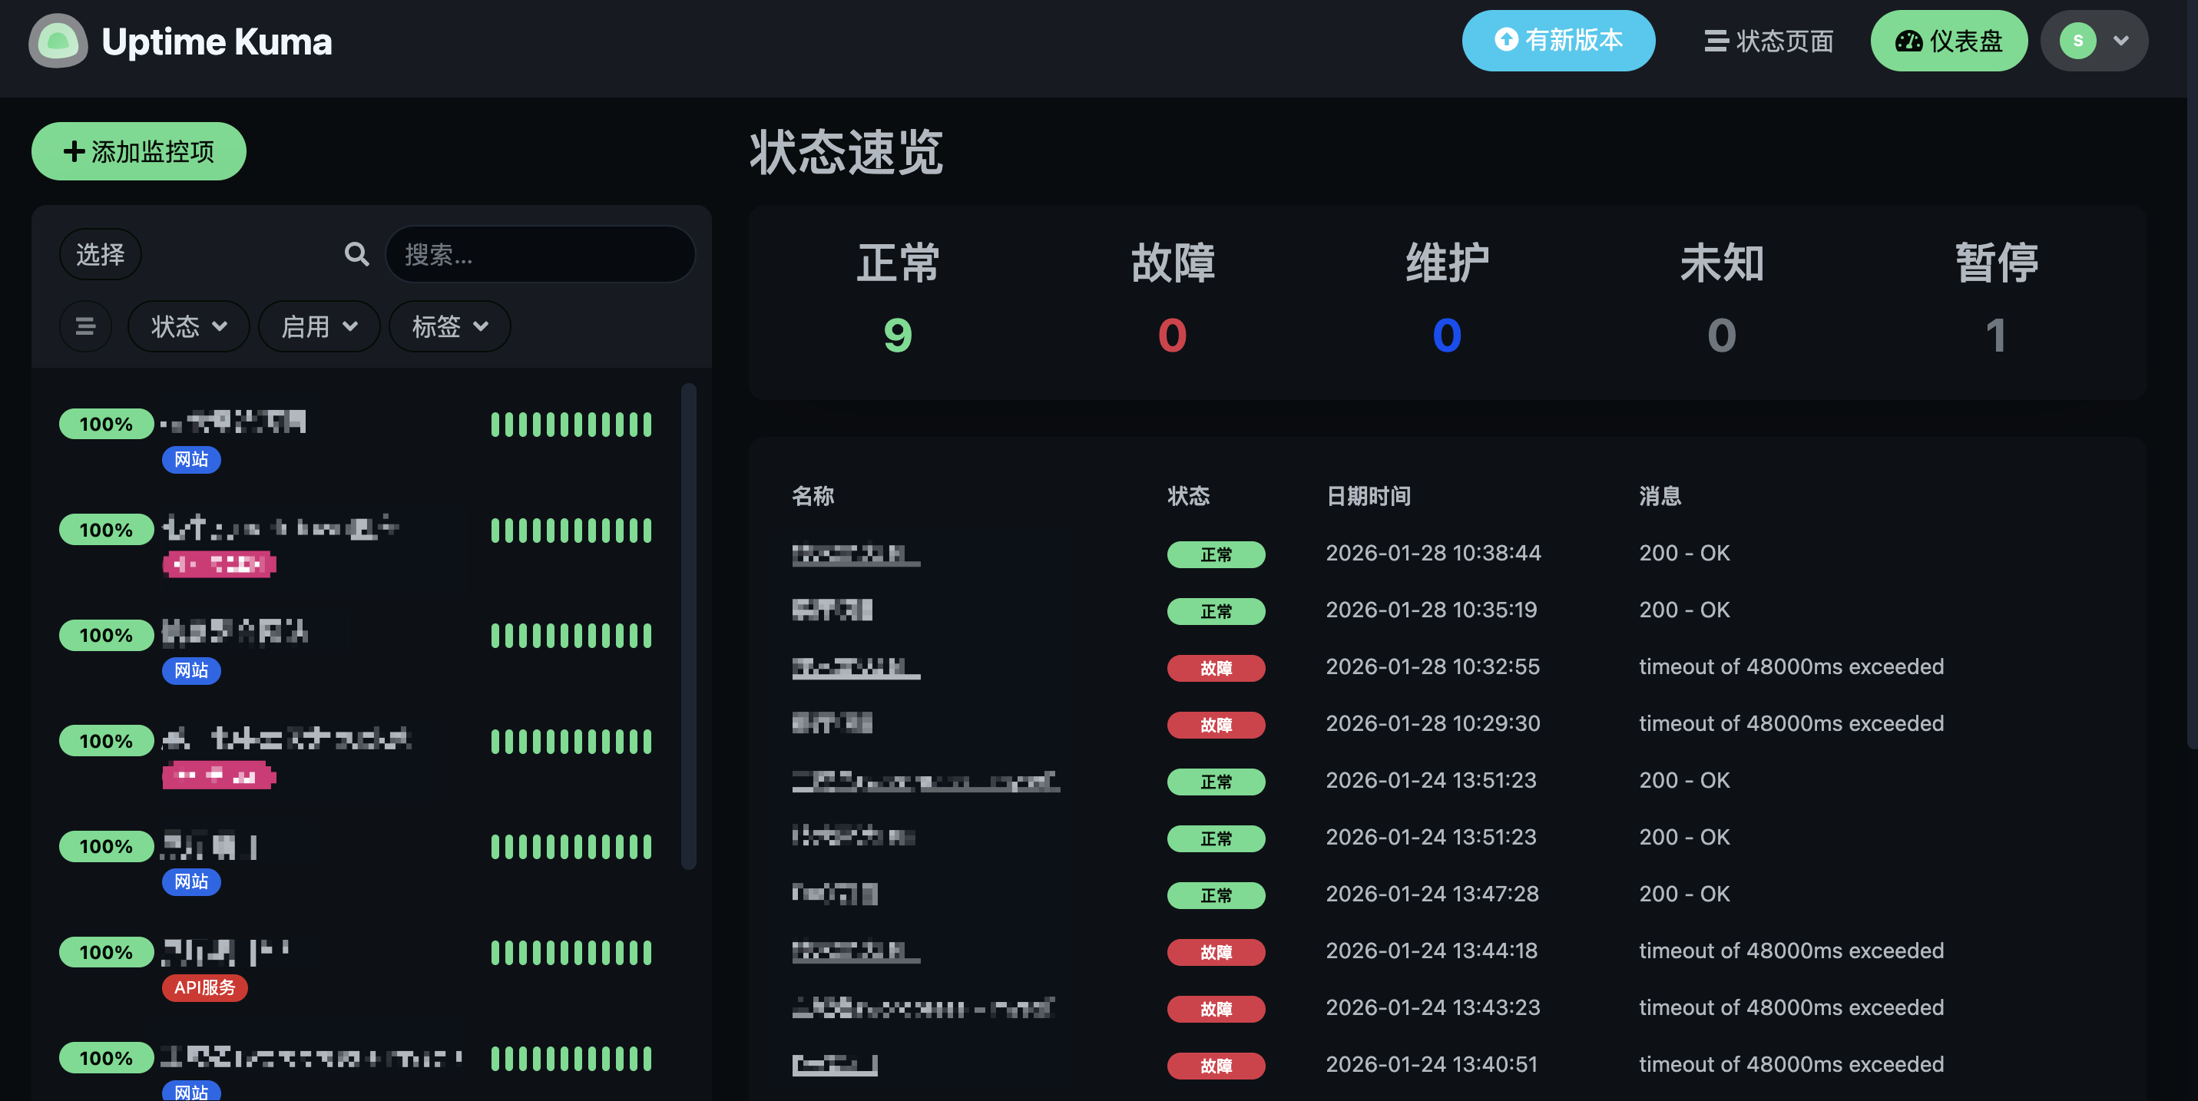Click the user avatar 'S' icon
The width and height of the screenshot is (2198, 1101).
[x=2077, y=41]
